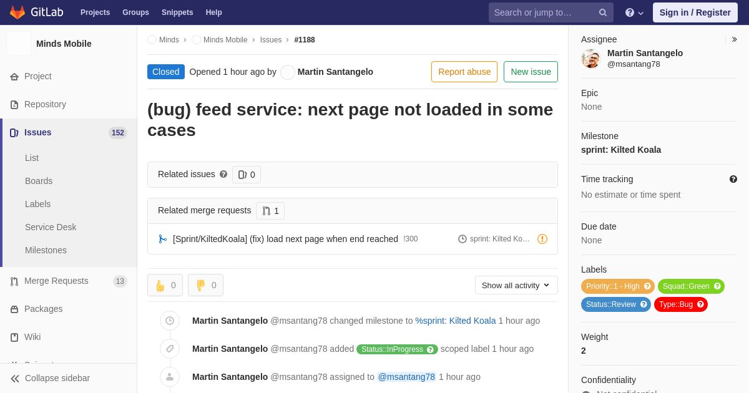Click the orange pipeline warning status icon
This screenshot has width=749, height=393.
point(542,239)
